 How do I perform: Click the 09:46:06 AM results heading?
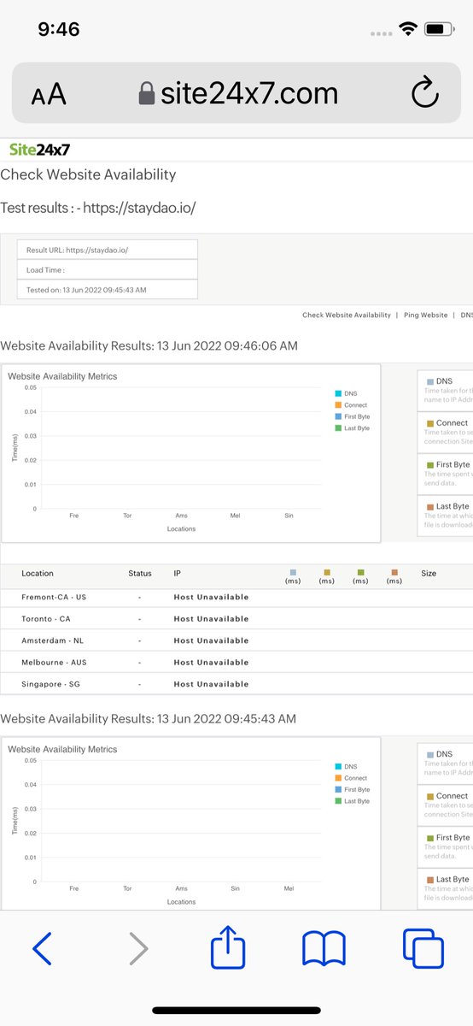tap(149, 346)
